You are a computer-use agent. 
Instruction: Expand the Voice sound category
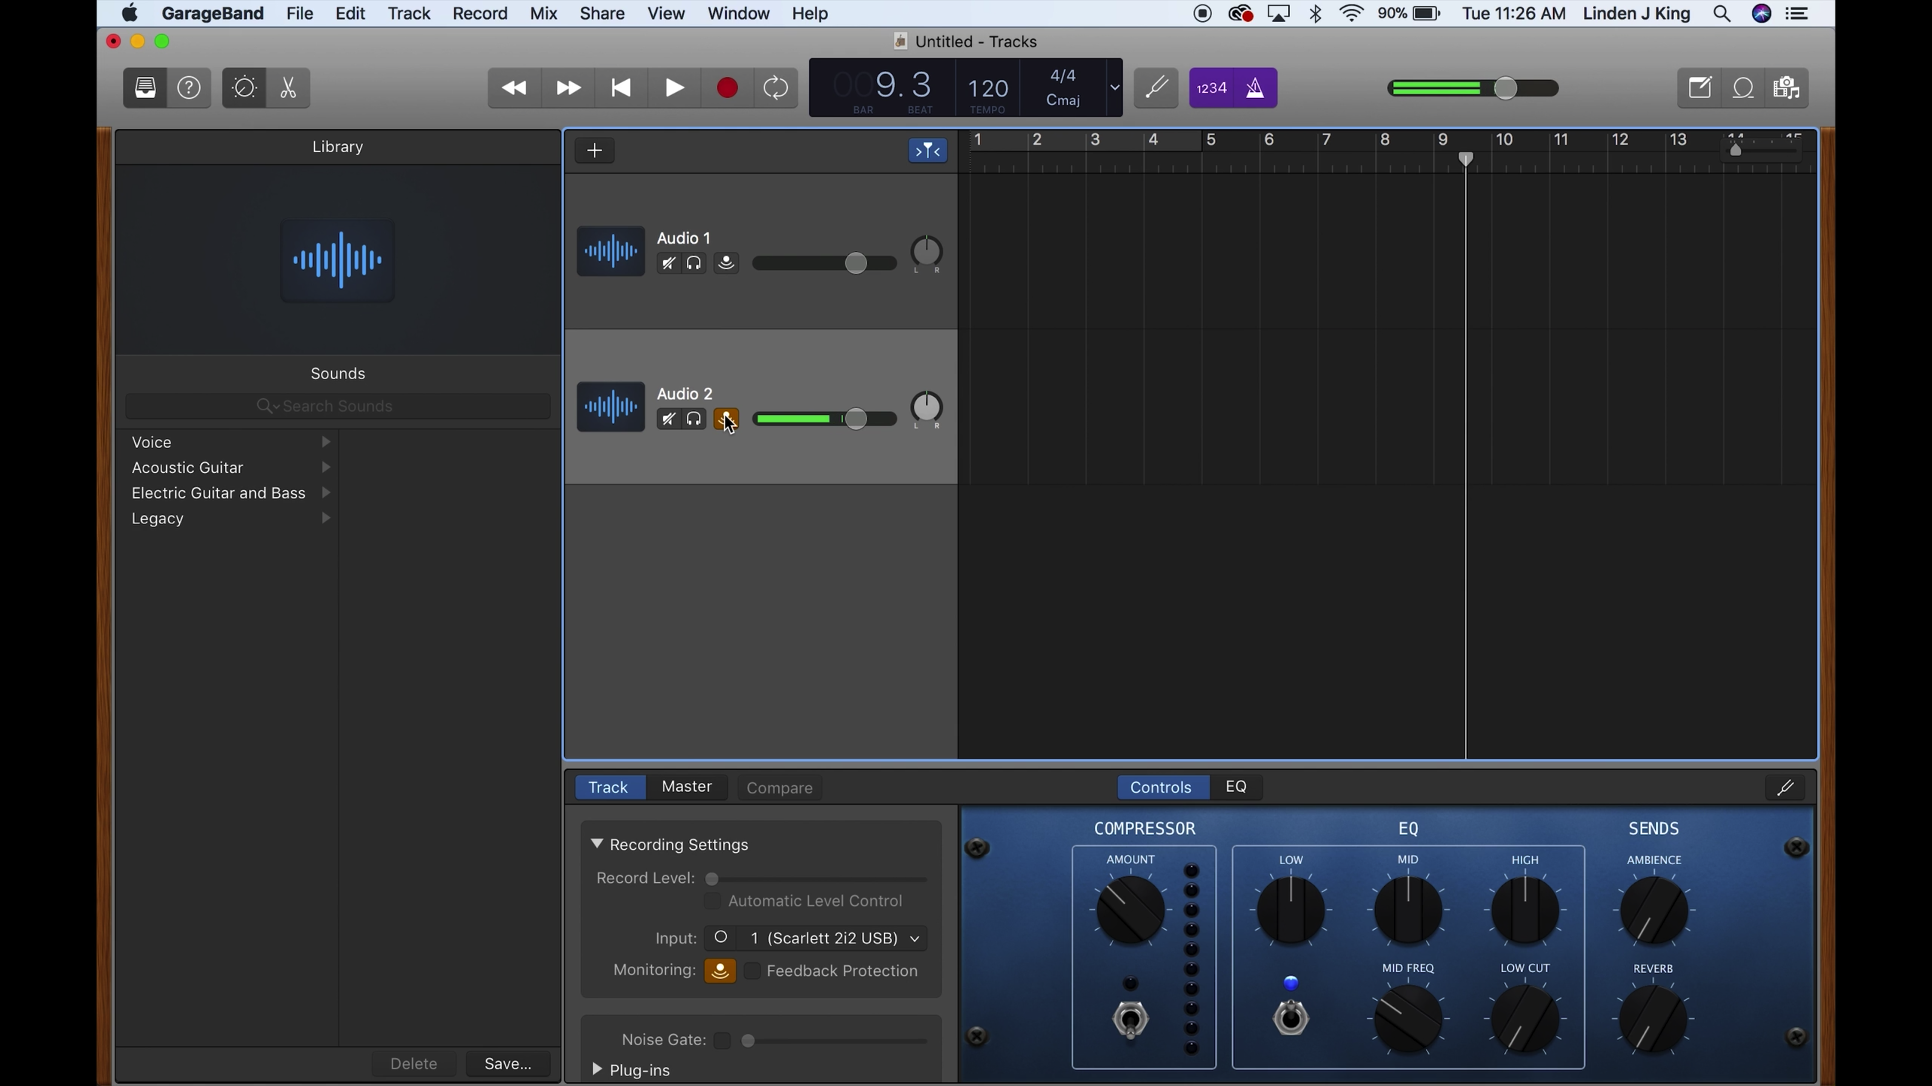(326, 442)
